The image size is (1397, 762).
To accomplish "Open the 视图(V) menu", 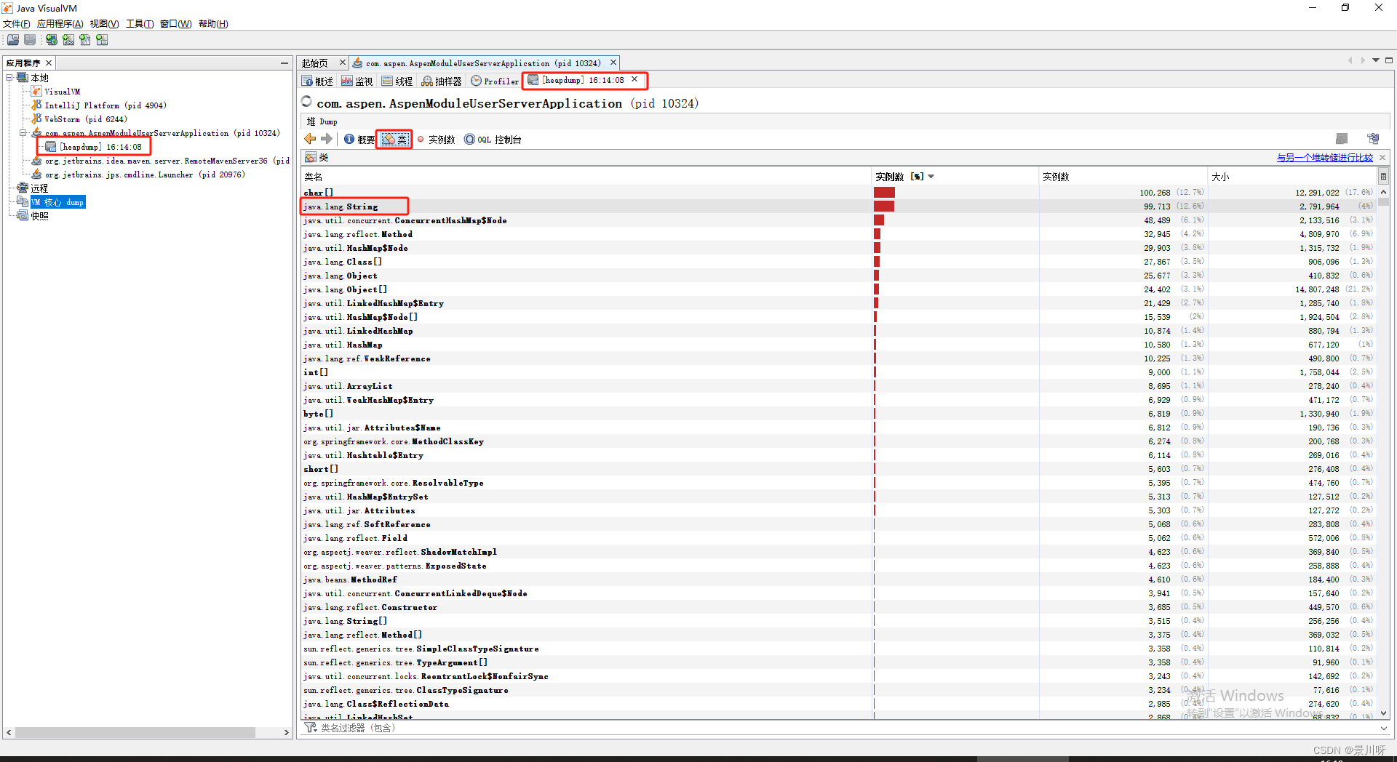I will (x=105, y=24).
